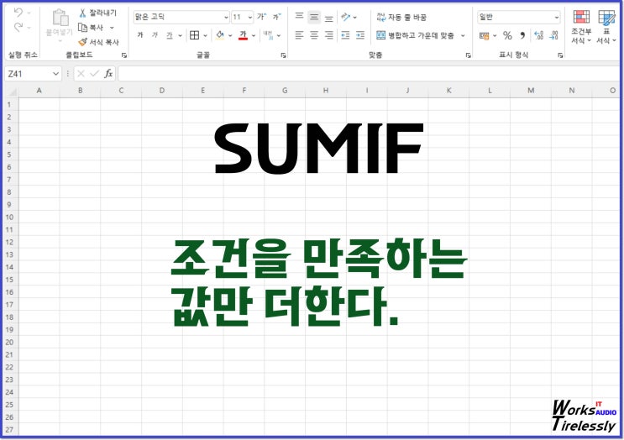Toggle italic formatting (slanted 가)

(x=155, y=35)
